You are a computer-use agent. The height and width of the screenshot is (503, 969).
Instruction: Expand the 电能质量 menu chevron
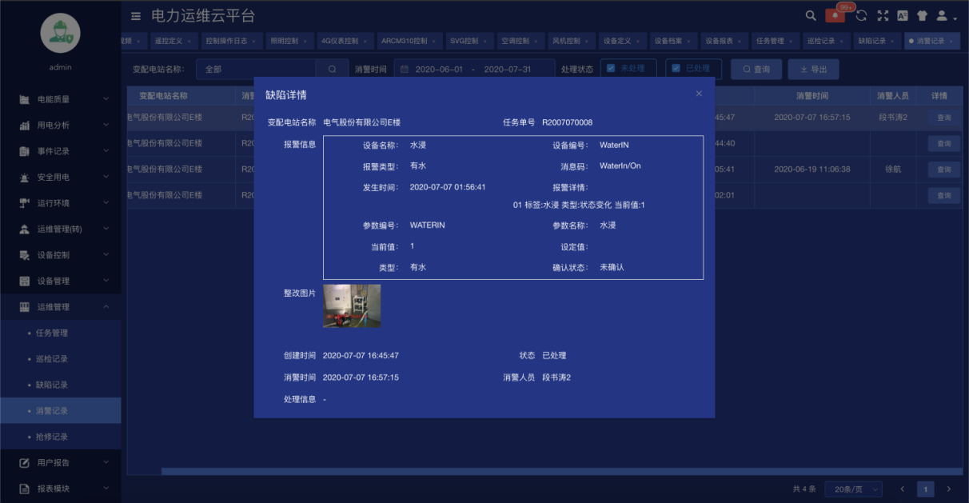106,99
